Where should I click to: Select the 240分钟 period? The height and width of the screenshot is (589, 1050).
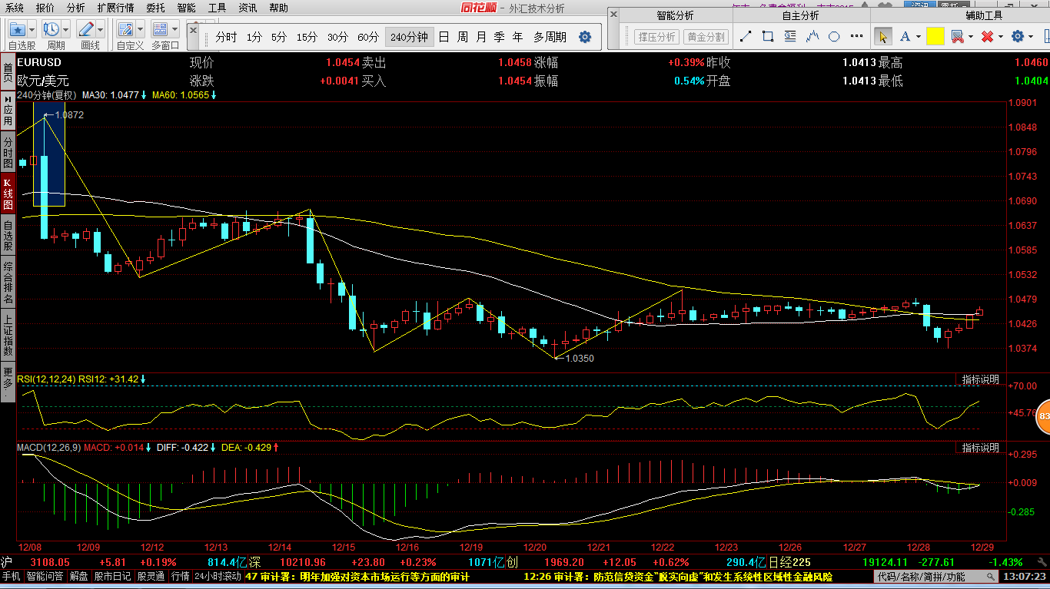point(409,37)
